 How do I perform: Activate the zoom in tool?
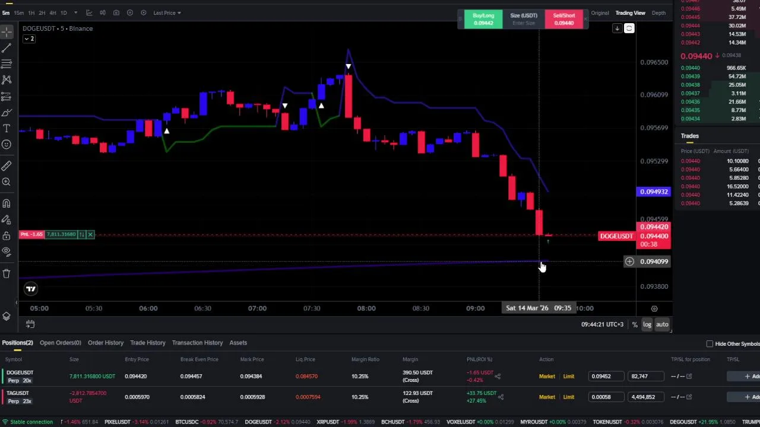[x=7, y=182]
